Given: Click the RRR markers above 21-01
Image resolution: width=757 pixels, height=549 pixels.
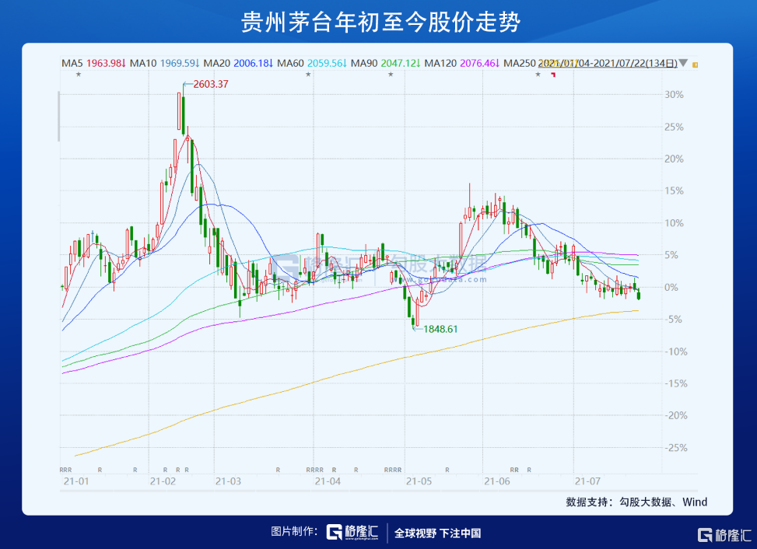Looking at the screenshot, I should (65, 470).
